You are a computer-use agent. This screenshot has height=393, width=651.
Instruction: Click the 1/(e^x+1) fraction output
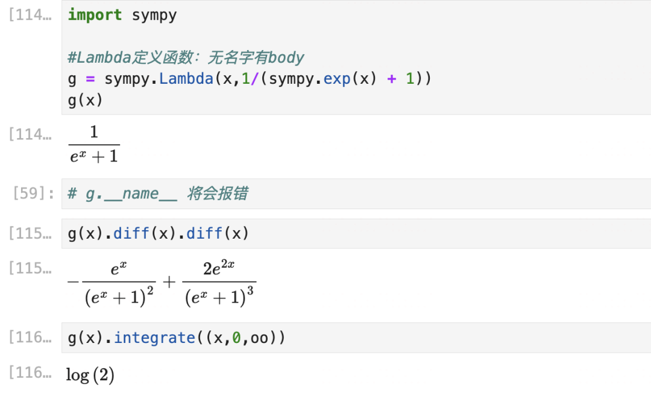94,145
